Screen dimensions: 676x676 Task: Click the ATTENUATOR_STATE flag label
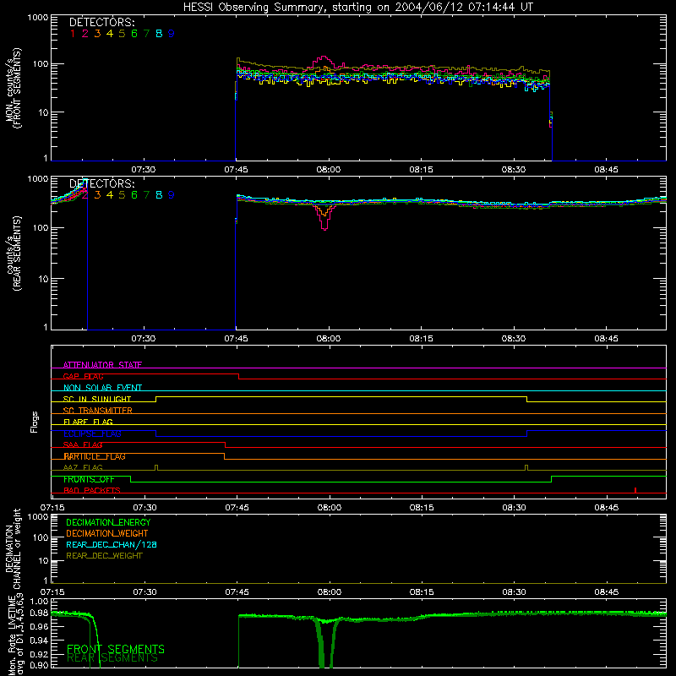pyautogui.click(x=102, y=365)
